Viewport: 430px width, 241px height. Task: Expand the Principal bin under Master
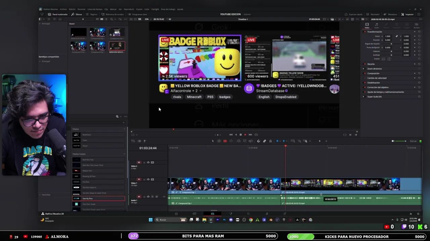click(x=40, y=24)
